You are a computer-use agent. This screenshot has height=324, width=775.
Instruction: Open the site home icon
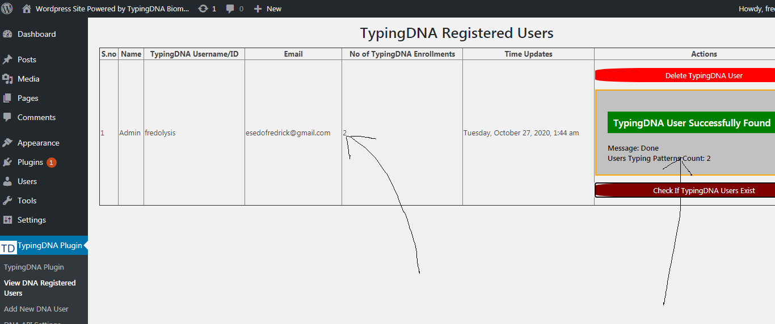(x=27, y=8)
